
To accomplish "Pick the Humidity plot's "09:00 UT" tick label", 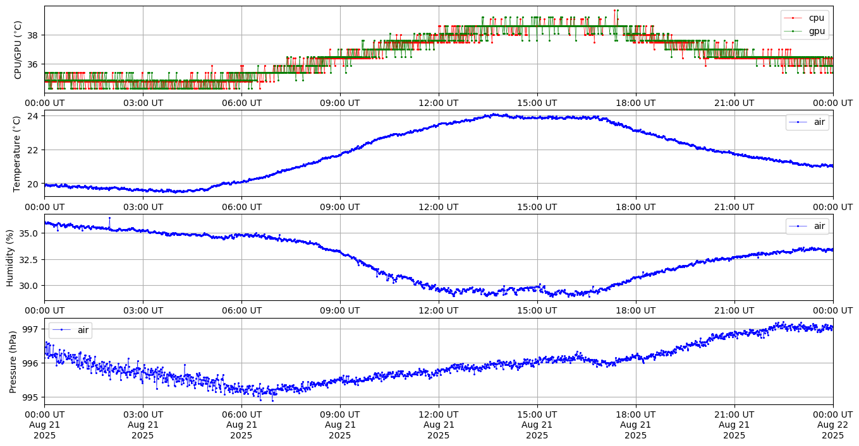I will point(340,310).
